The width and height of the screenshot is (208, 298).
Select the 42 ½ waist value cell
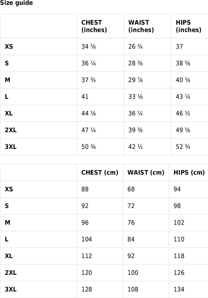(x=135, y=147)
